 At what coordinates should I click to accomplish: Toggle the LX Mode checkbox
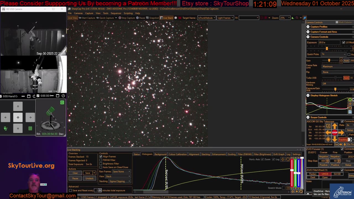[343, 42]
